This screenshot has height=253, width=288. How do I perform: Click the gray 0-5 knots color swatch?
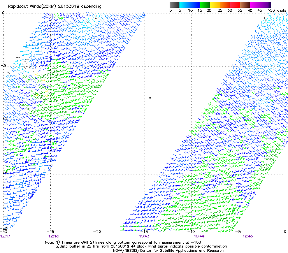pyautogui.click(x=174, y=5)
